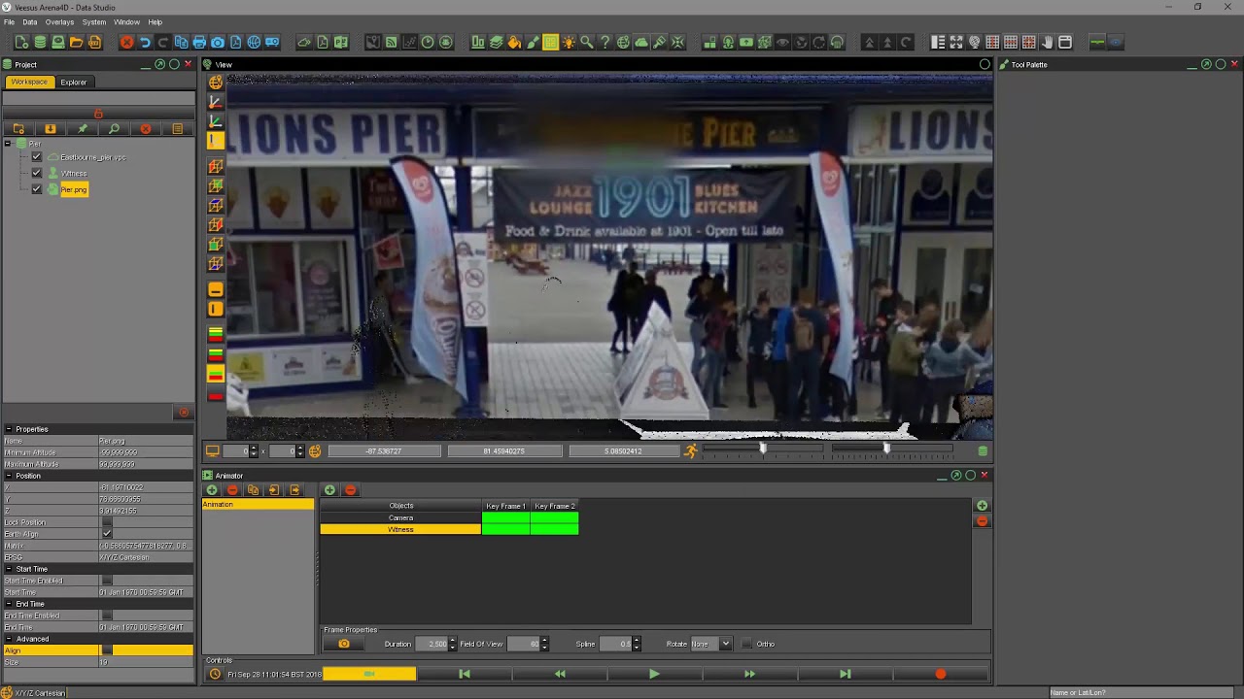Click the fullscreen expand arrows icon

pyautogui.click(x=956, y=42)
